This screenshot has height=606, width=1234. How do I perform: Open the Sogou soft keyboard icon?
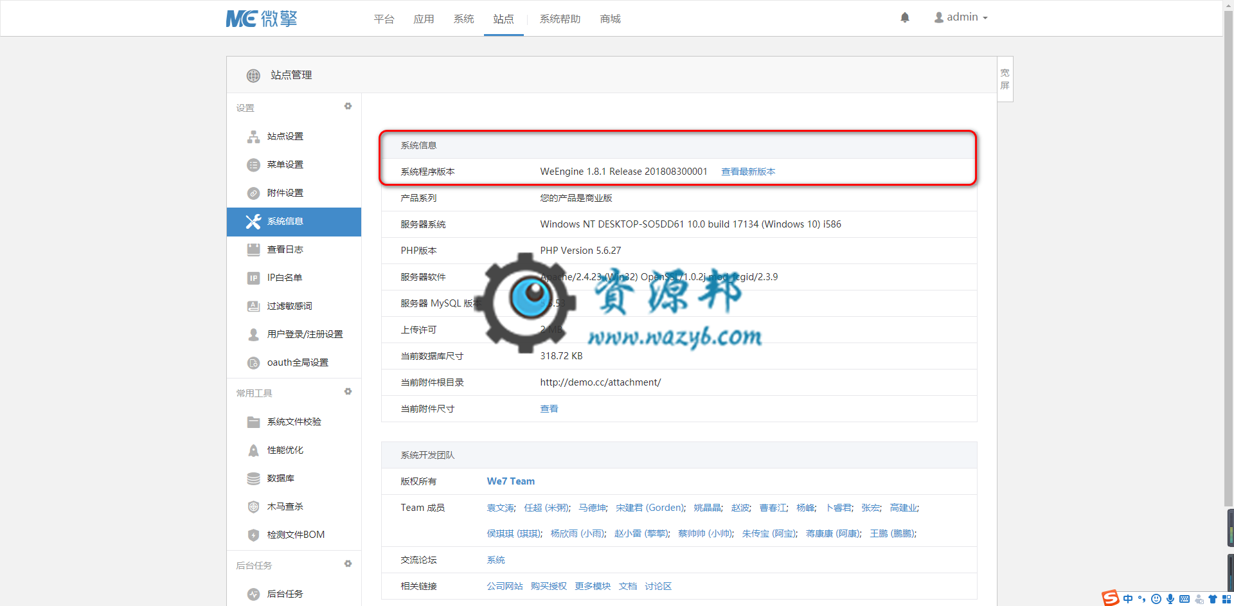[1185, 599]
